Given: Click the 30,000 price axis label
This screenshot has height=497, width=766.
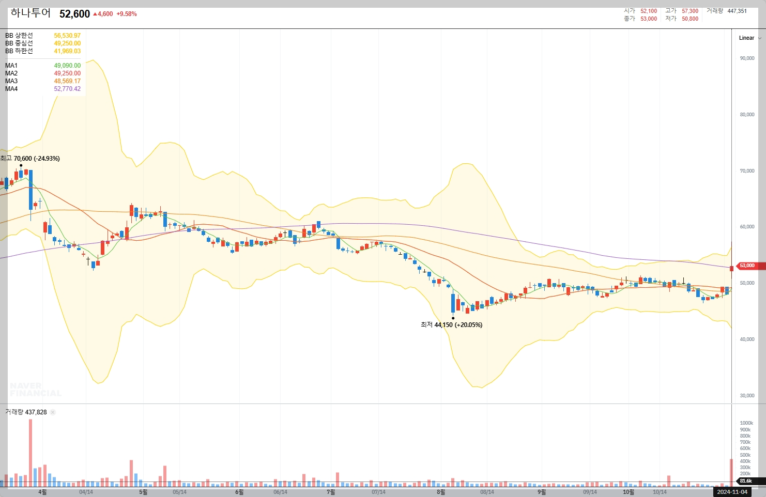Looking at the screenshot, I should pos(747,396).
